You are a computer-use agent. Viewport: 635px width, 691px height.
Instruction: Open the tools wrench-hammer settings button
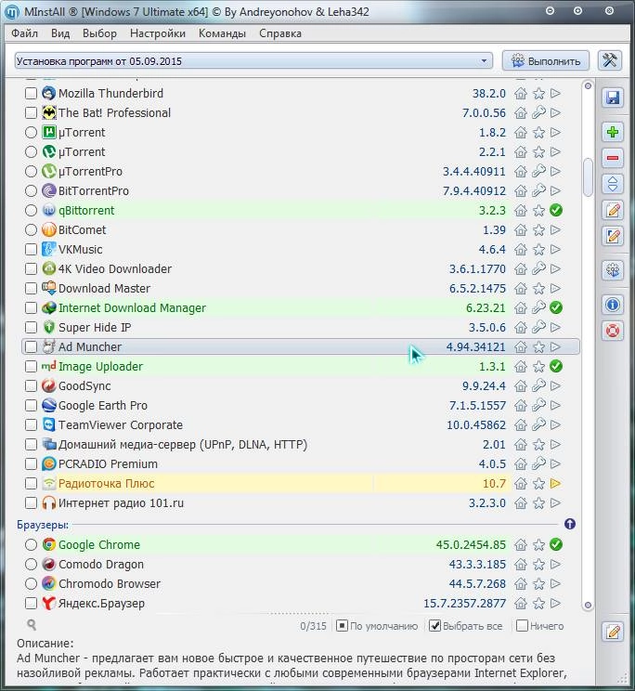[x=610, y=60]
